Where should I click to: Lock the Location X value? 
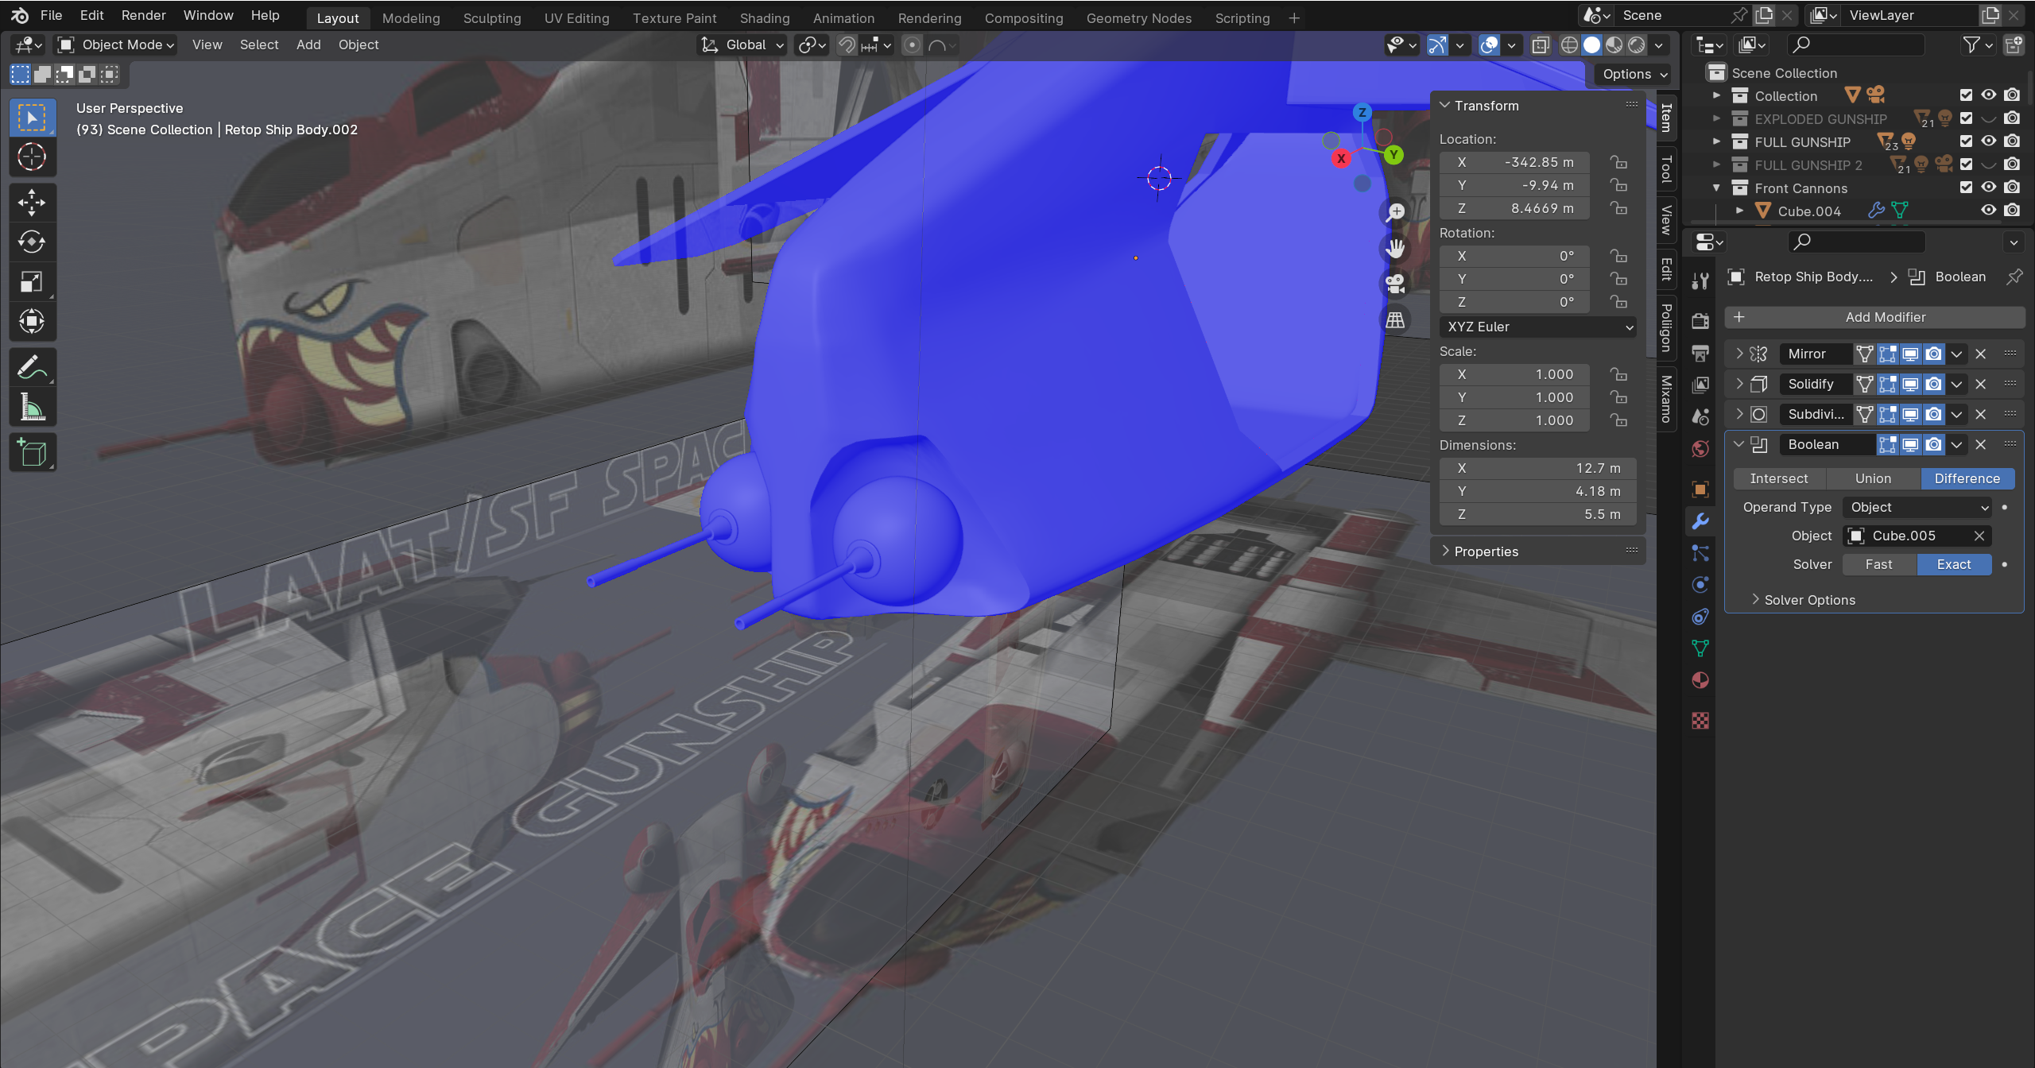[x=1618, y=162]
